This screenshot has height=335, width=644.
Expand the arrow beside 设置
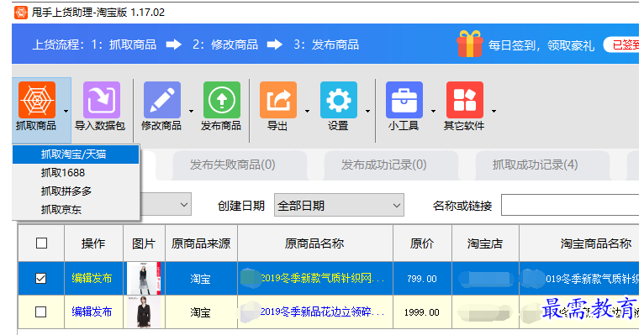[x=367, y=111]
